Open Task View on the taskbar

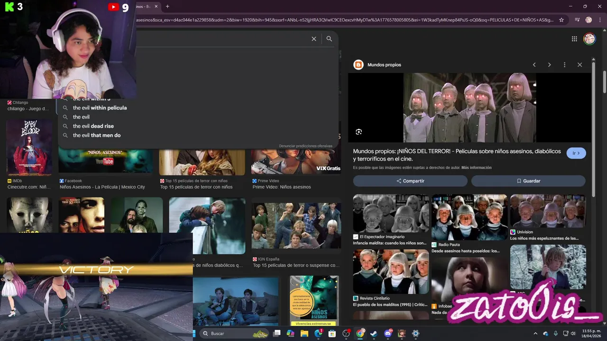[277, 333]
